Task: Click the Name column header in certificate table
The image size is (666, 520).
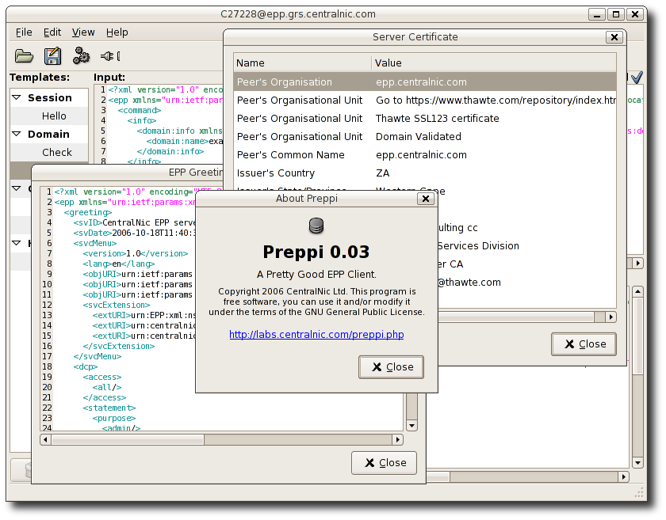Action: [x=301, y=63]
